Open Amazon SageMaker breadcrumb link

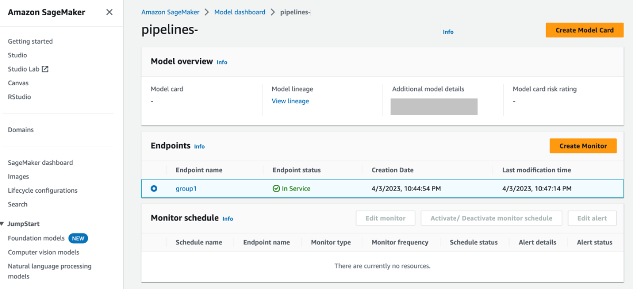tap(170, 12)
